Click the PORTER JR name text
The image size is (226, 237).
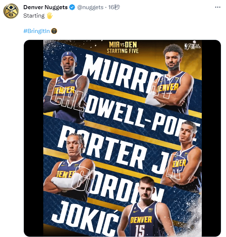click(x=117, y=150)
